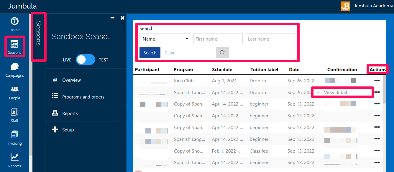Open actions for the first Copy of Span row
The width and height of the screenshot is (394, 172).
pyautogui.click(x=377, y=104)
